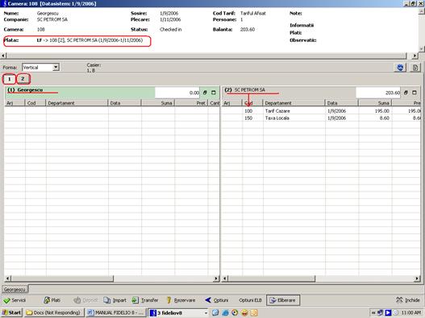Click the Plata routing text LF -> 108
425x318 pixels.
90,40
